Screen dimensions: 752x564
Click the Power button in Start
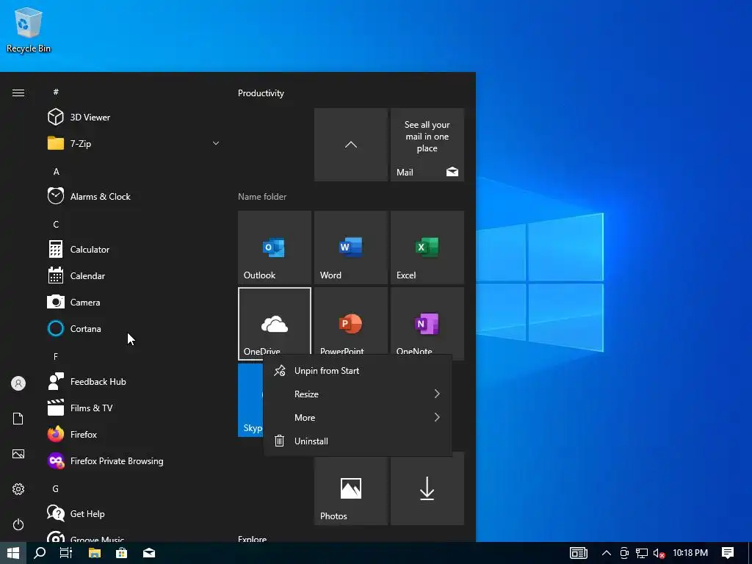18,524
